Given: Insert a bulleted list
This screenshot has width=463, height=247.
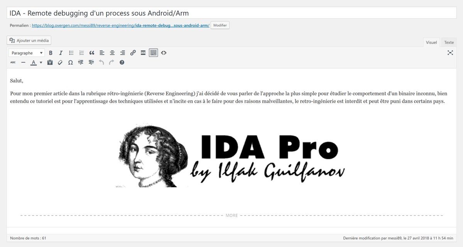Looking at the screenshot, I should coord(71,53).
